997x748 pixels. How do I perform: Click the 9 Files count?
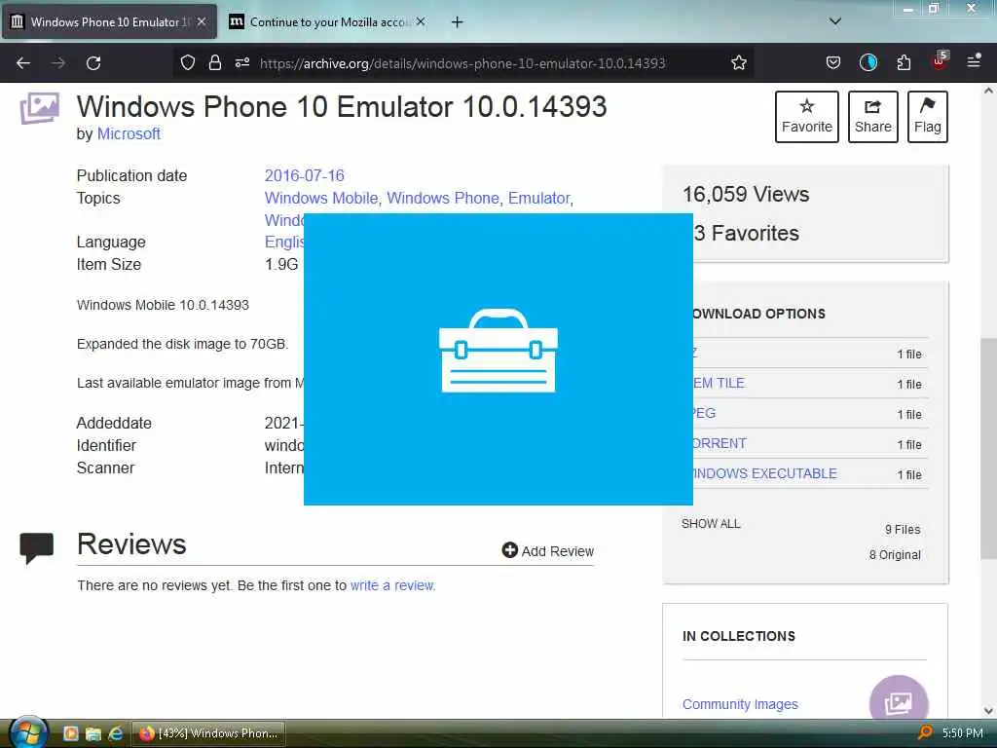click(x=903, y=529)
